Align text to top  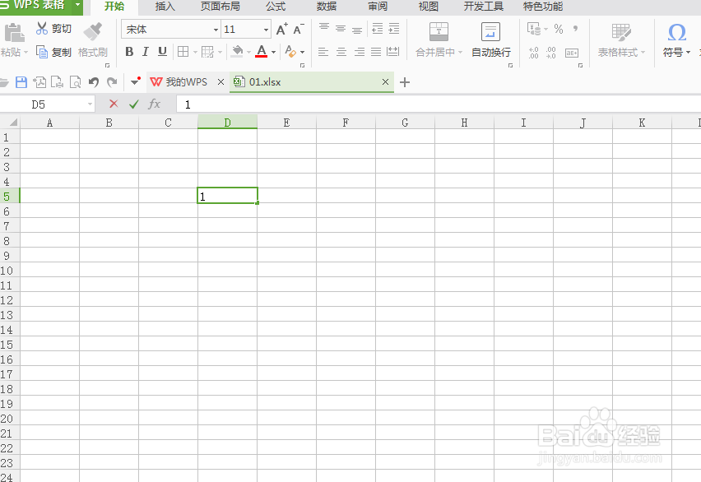pos(323,28)
